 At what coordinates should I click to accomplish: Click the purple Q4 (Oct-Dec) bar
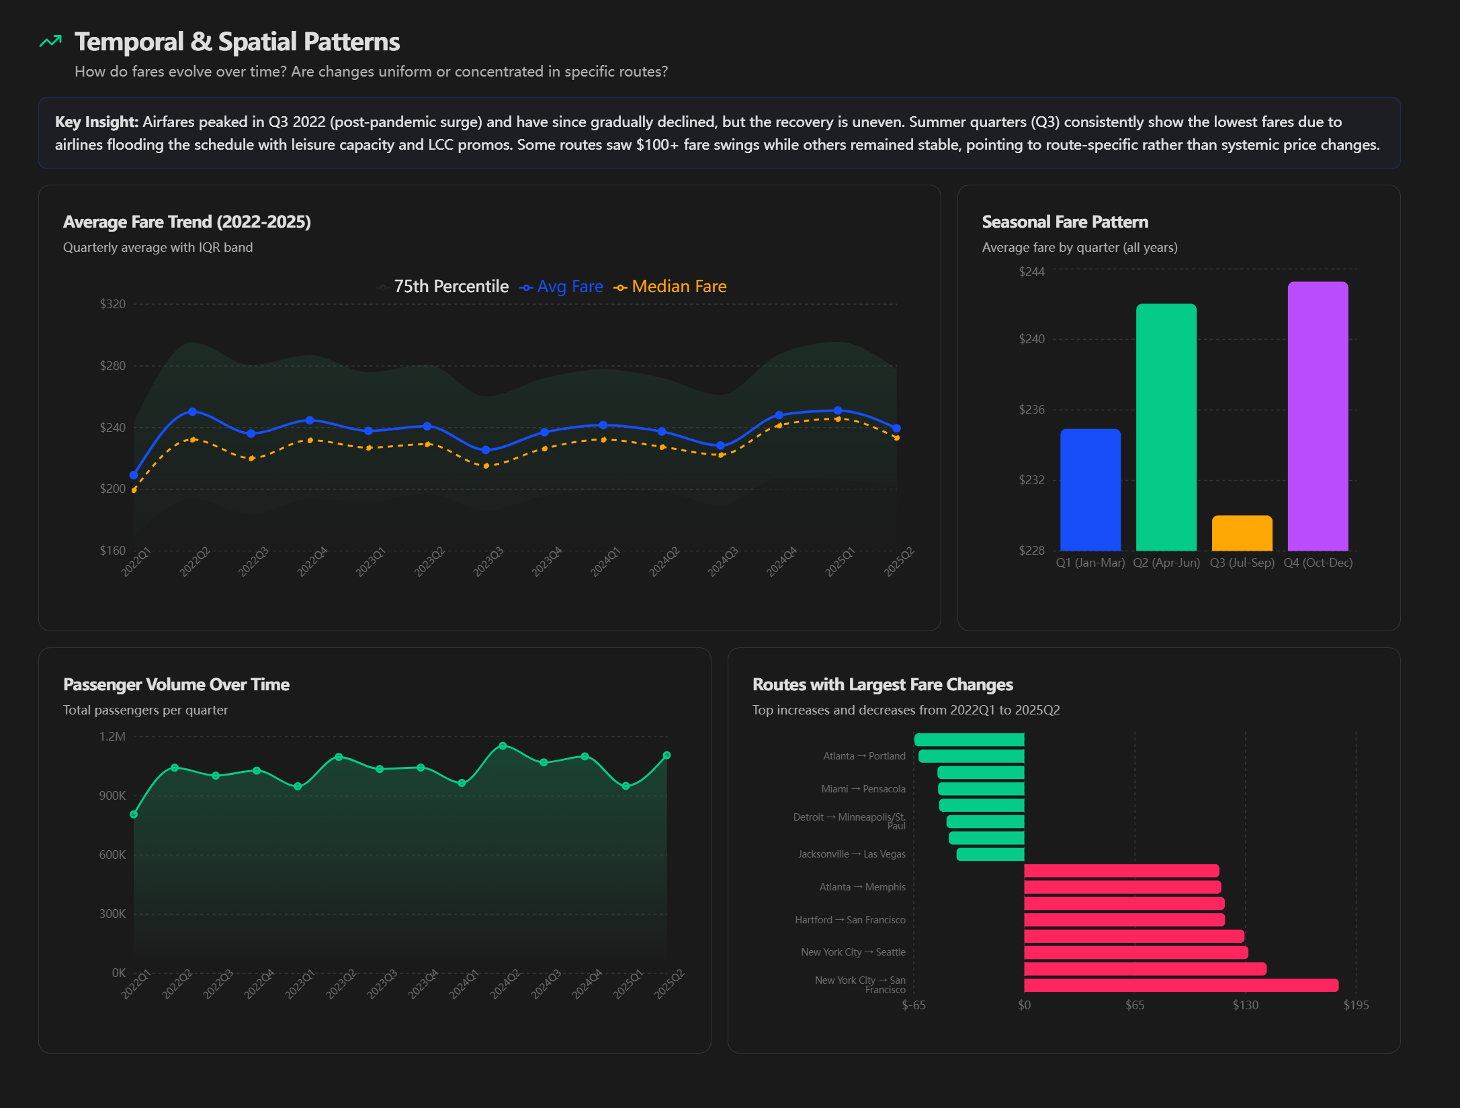pos(1318,416)
